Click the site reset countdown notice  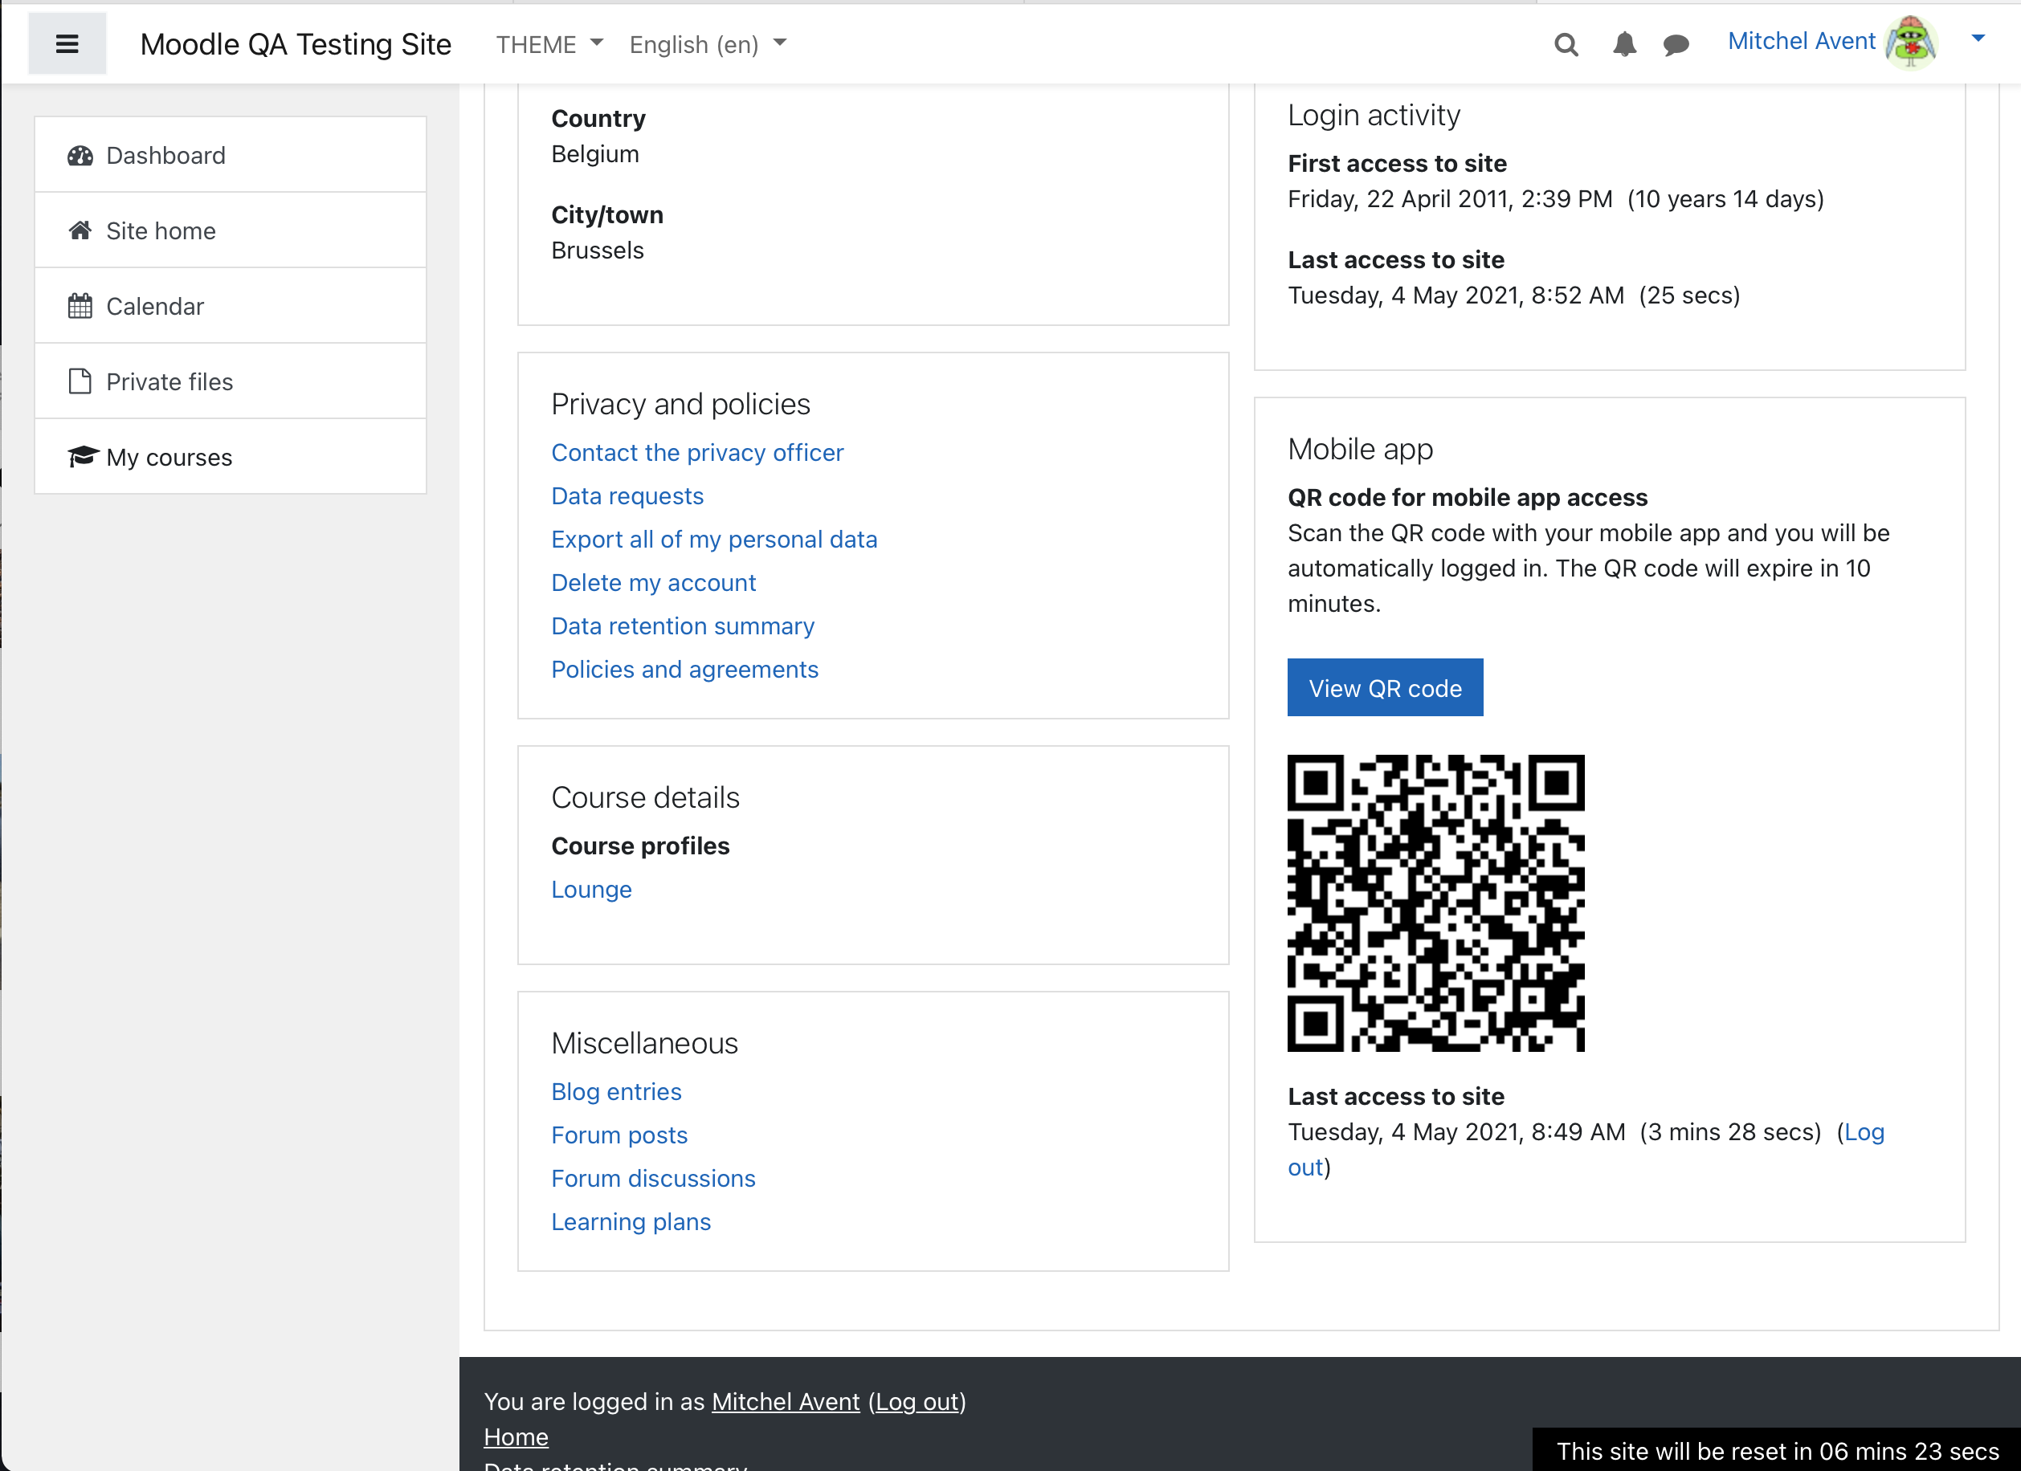1777,1450
